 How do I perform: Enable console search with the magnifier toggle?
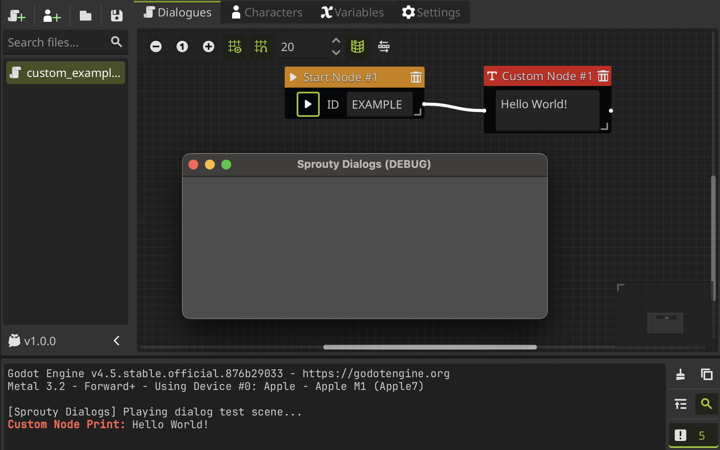click(706, 404)
